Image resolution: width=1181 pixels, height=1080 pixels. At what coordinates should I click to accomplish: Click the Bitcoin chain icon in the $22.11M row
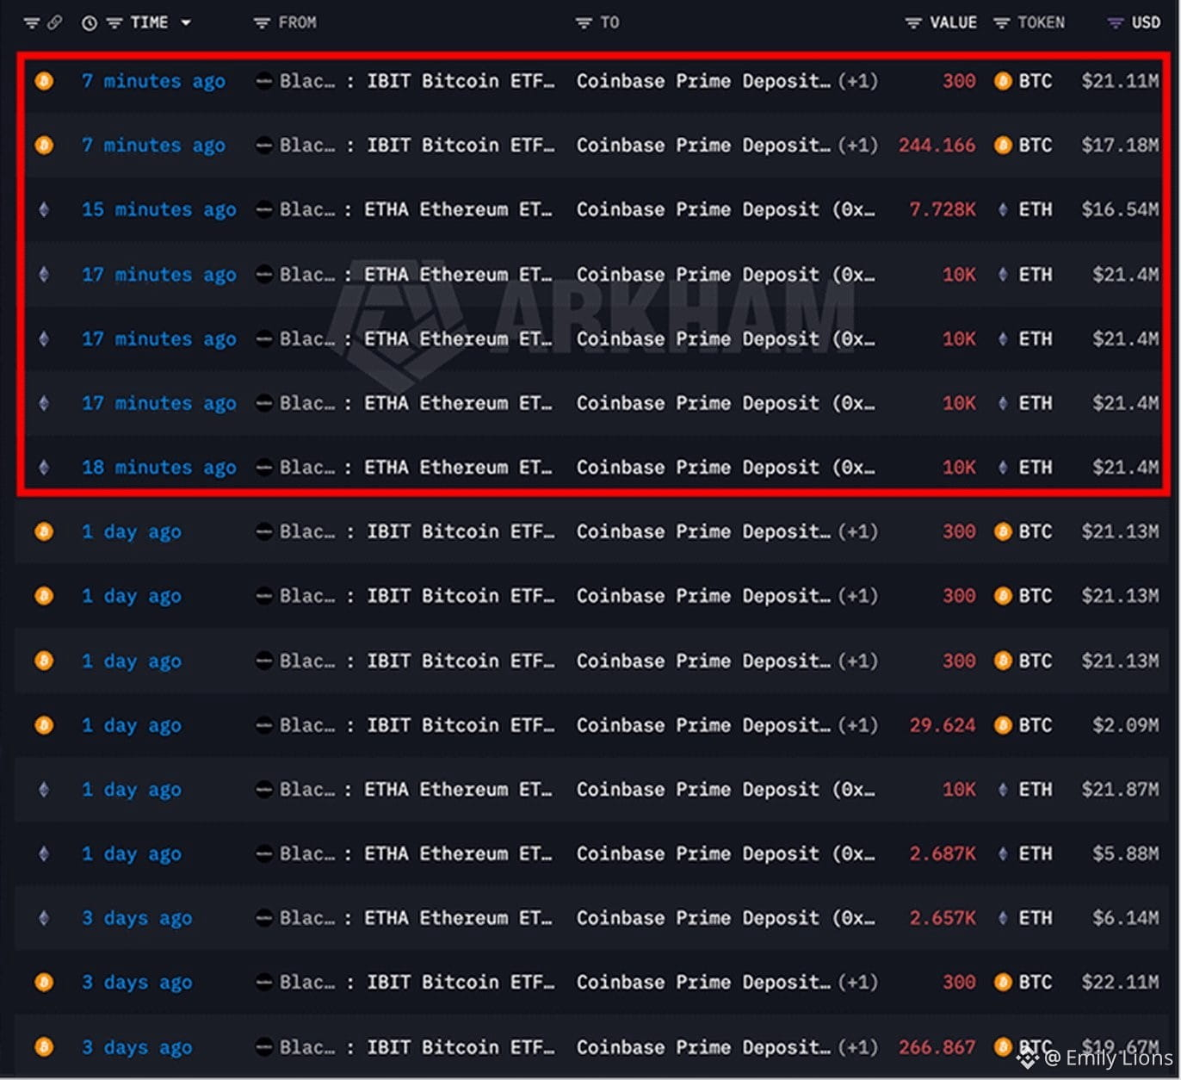point(44,982)
